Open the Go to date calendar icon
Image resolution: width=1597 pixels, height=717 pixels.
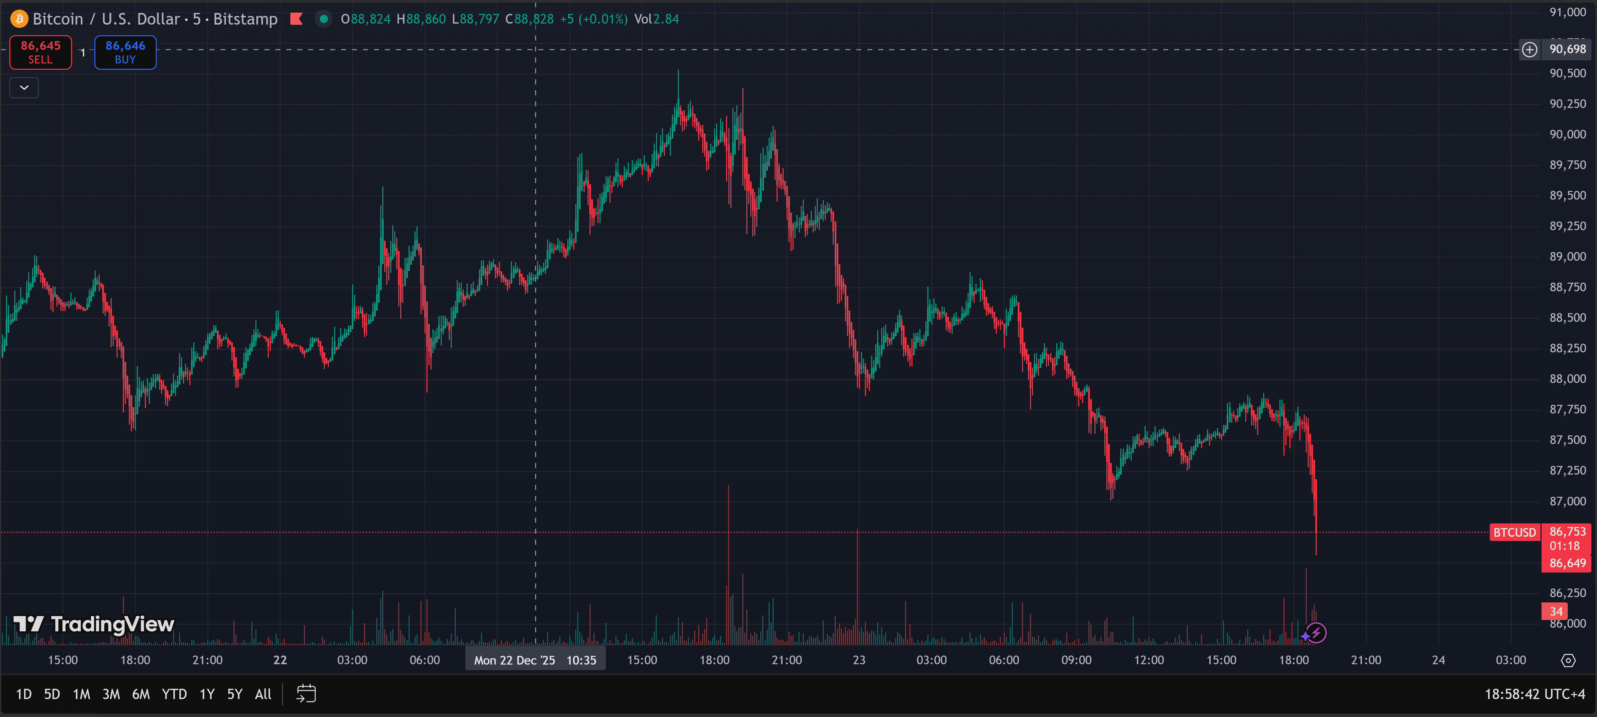tap(306, 693)
